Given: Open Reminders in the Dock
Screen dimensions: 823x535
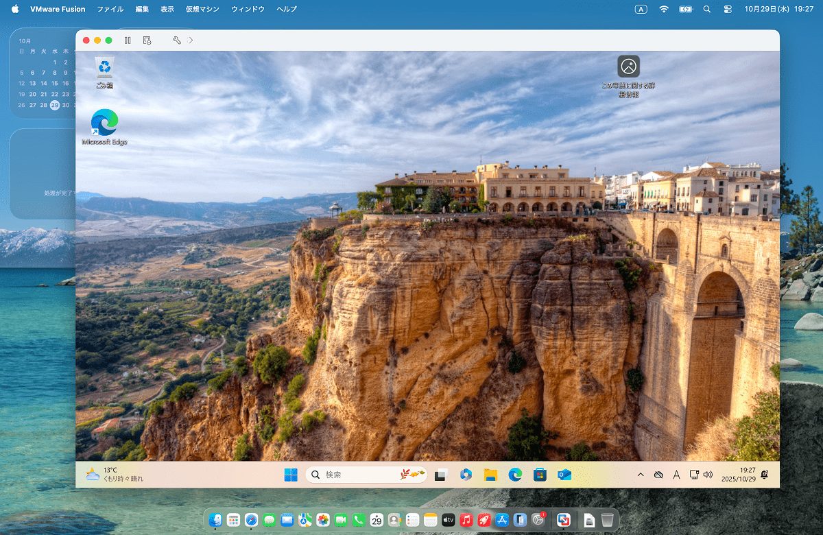Looking at the screenshot, I should (412, 520).
